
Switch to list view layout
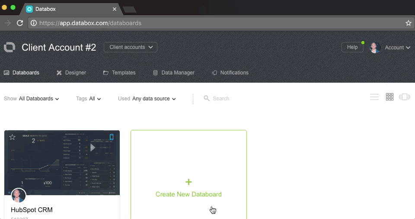[x=374, y=97]
